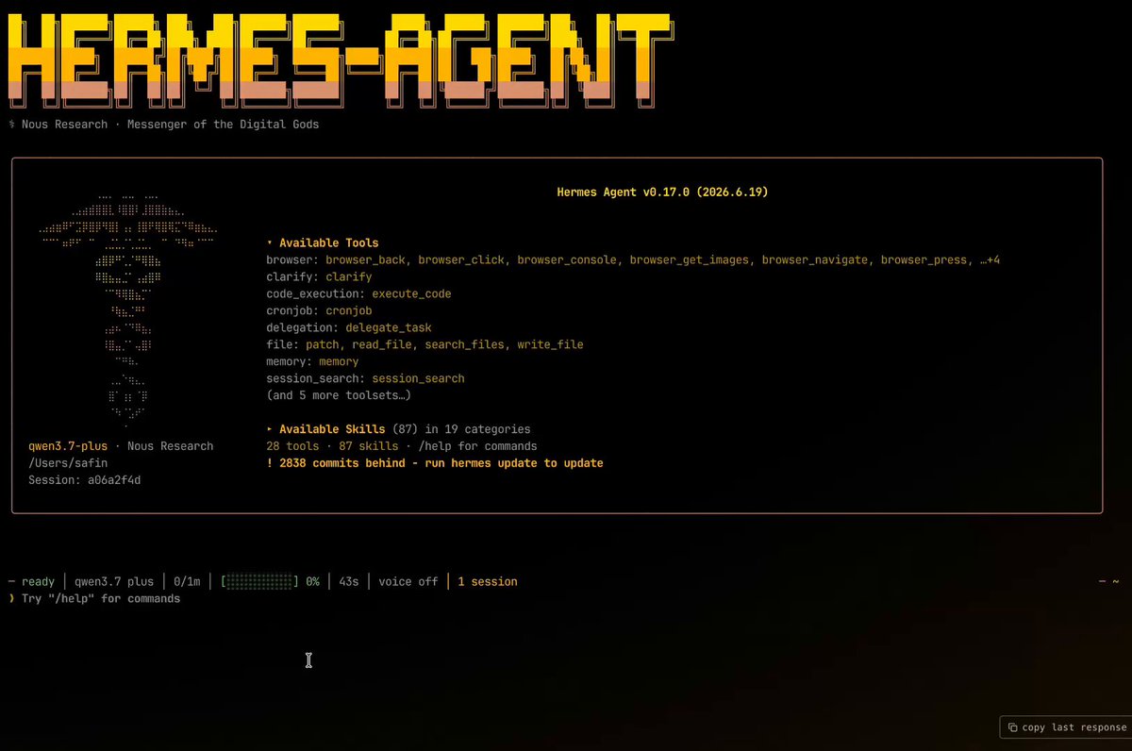Click the 'patch' file tool

coord(323,345)
